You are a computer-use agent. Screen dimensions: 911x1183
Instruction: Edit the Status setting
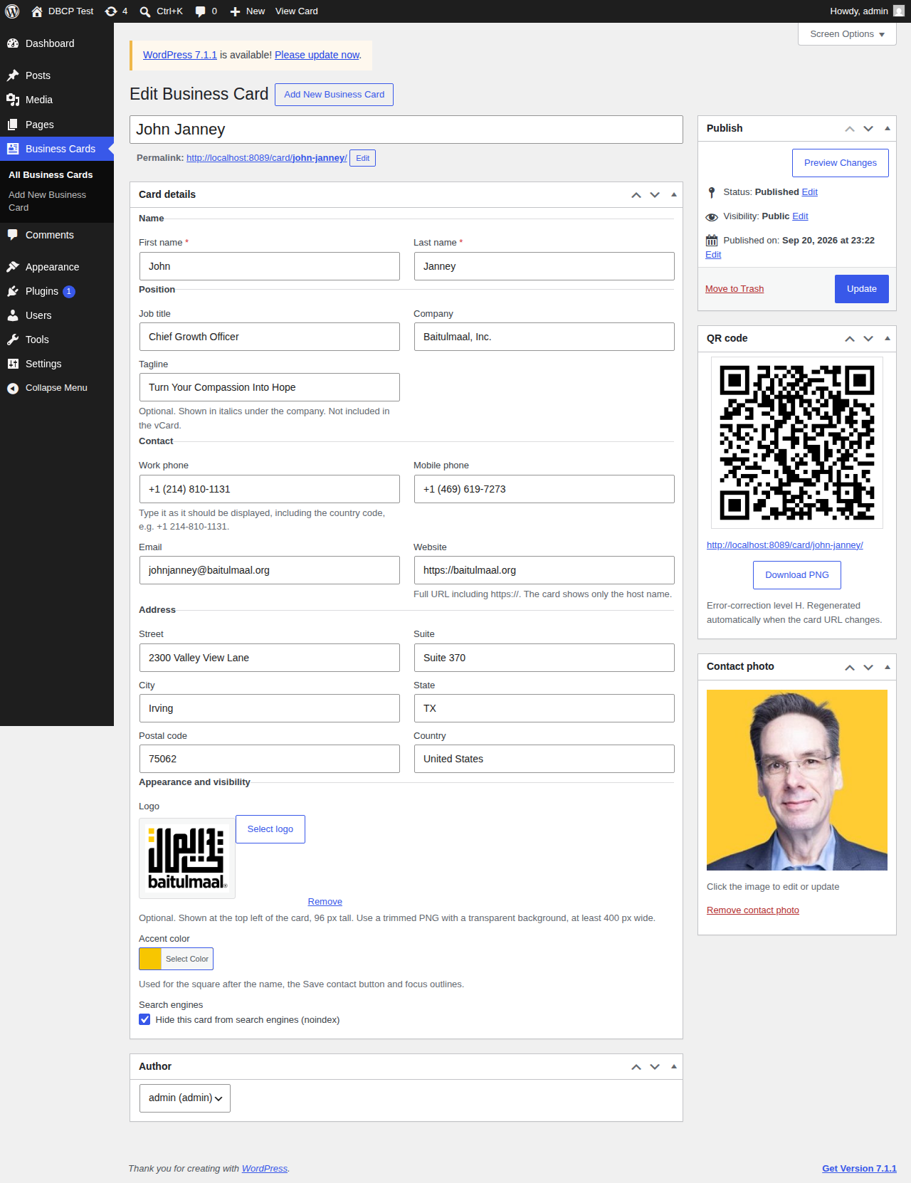pos(809,192)
